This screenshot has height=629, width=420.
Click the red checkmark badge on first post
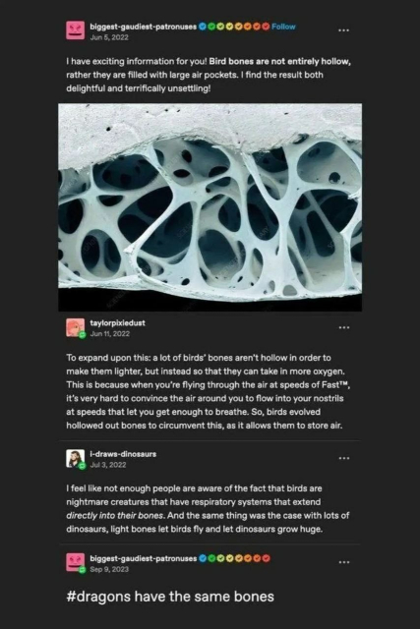tap(266, 27)
